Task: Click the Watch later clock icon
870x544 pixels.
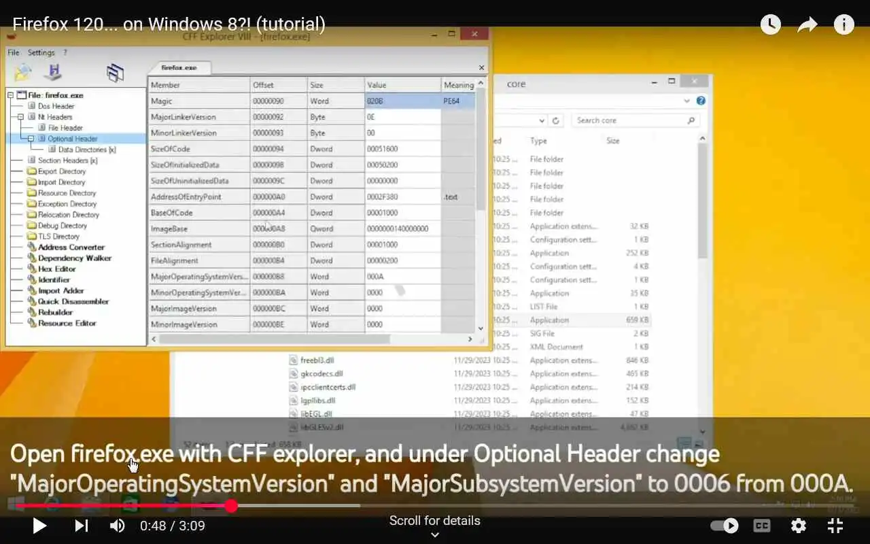Action: [x=770, y=25]
